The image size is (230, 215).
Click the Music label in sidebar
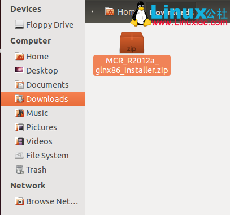pos(37,113)
